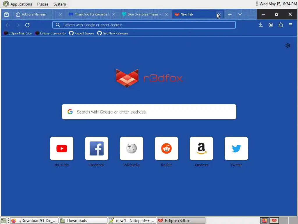The image size is (298, 224).
Task: Open Get New Releases bookmark
Action: pyautogui.click(x=113, y=33)
